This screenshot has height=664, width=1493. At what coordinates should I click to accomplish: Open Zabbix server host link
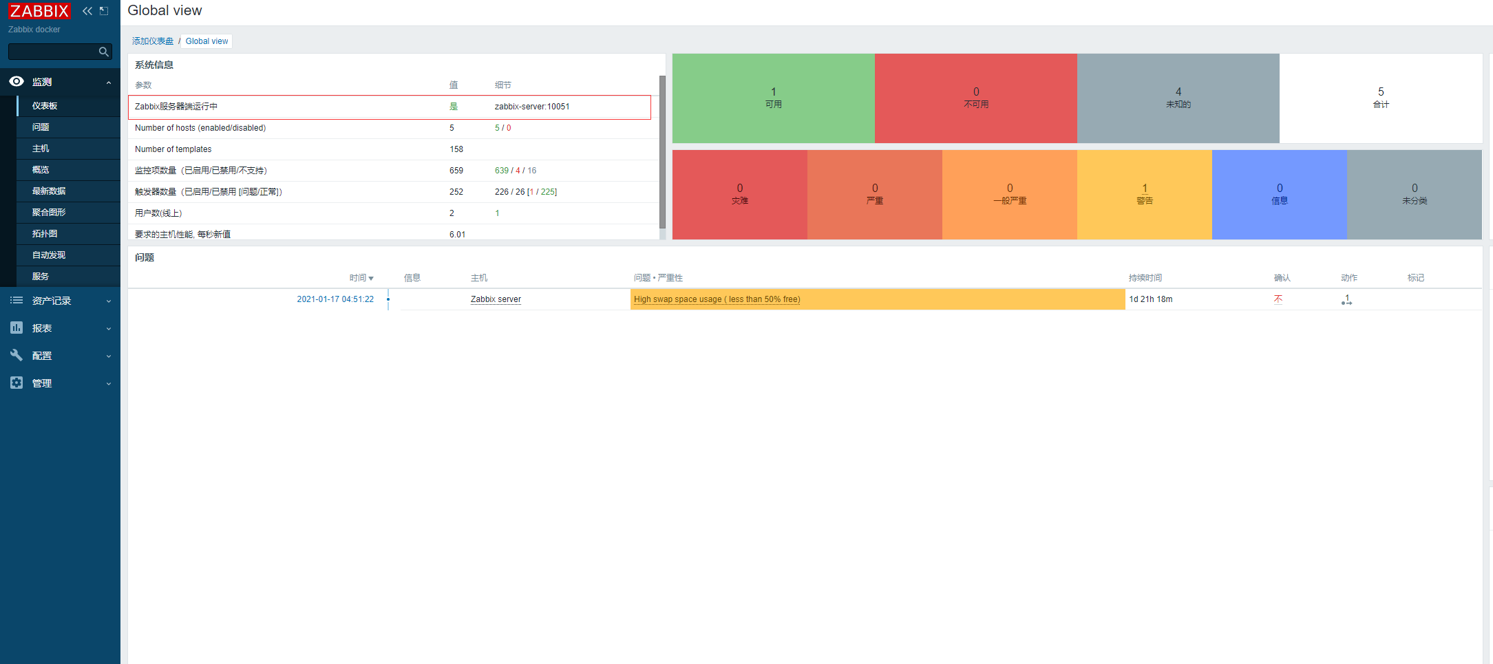[x=496, y=299]
